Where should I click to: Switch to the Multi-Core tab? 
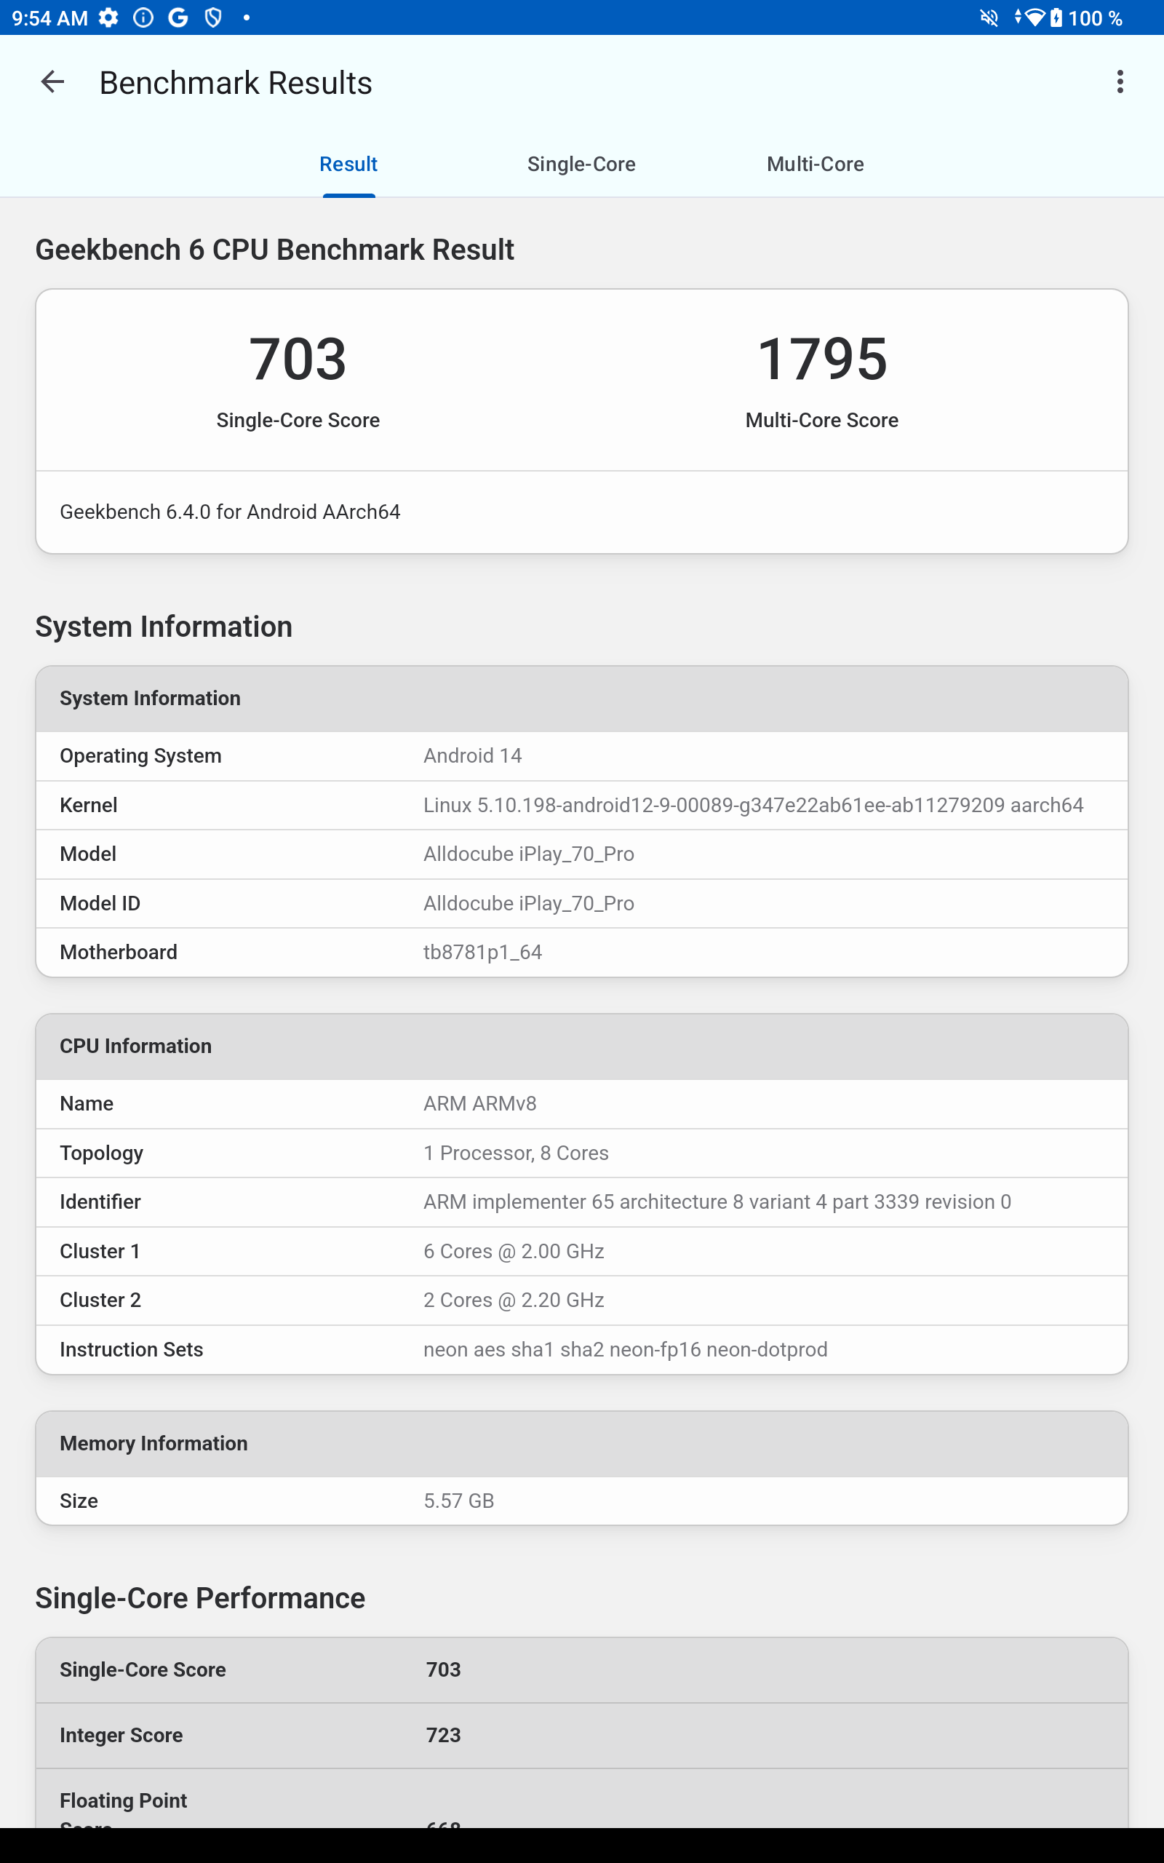point(816,164)
